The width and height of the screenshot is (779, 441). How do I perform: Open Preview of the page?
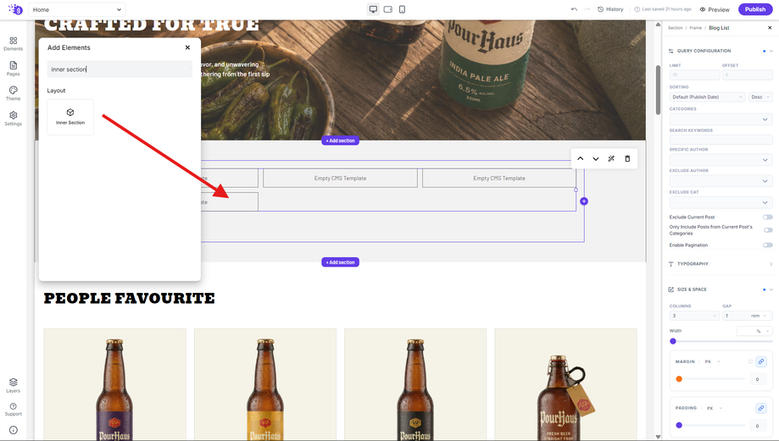(715, 9)
